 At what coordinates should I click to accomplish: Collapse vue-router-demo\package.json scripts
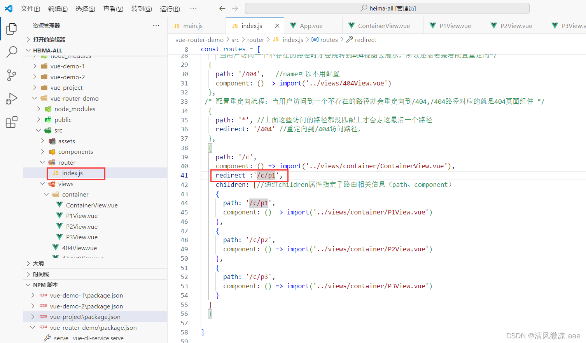33,327
